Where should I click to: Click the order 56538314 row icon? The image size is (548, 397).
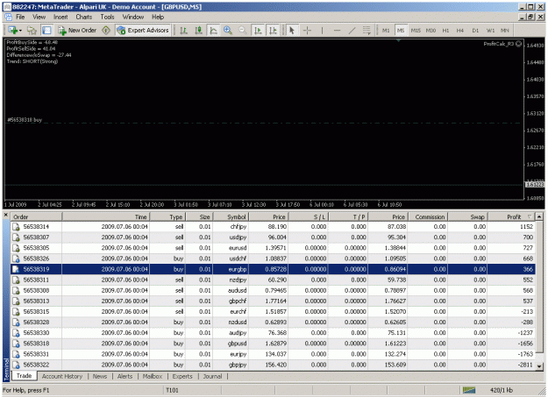(x=16, y=227)
